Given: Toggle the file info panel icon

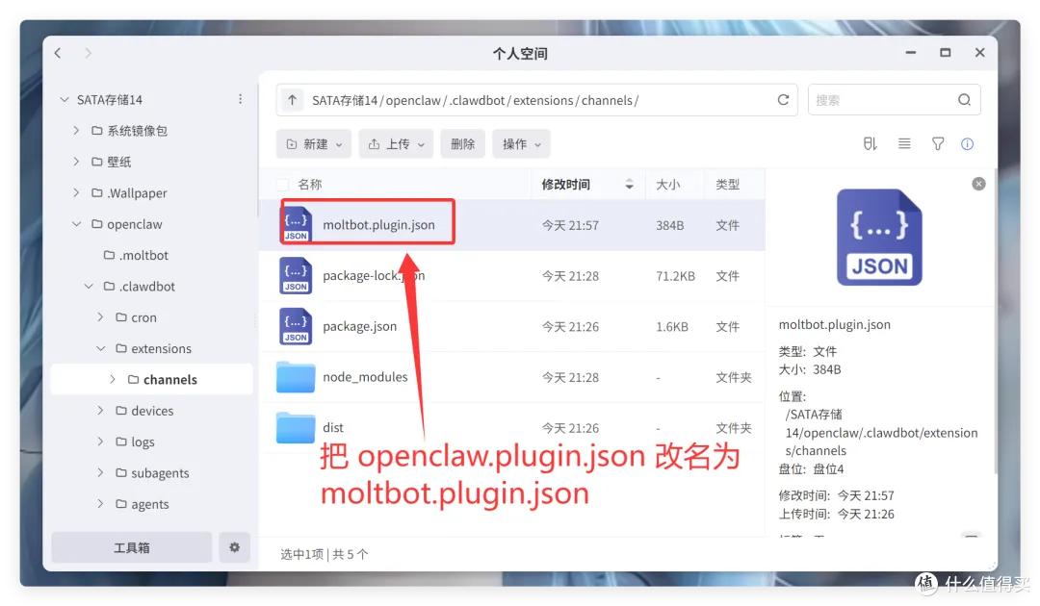Looking at the screenshot, I should tap(968, 143).
